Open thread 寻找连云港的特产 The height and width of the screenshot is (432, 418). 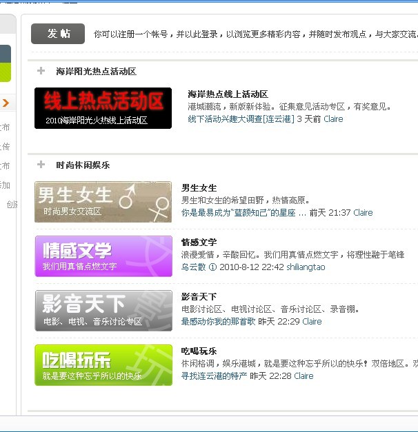point(214,376)
